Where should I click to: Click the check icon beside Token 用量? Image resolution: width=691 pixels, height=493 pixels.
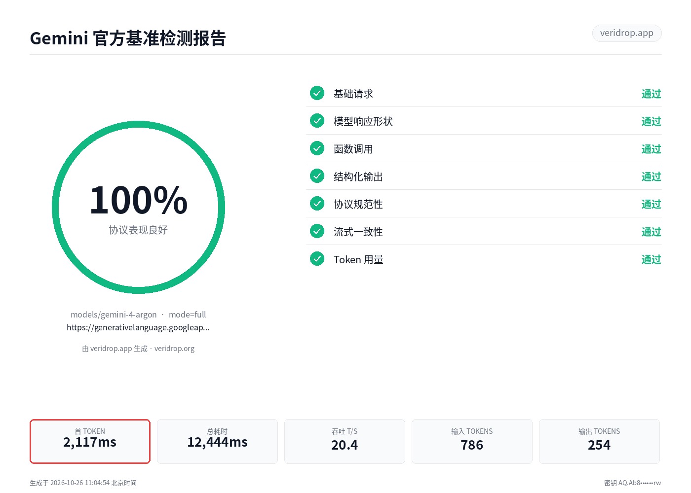click(317, 259)
